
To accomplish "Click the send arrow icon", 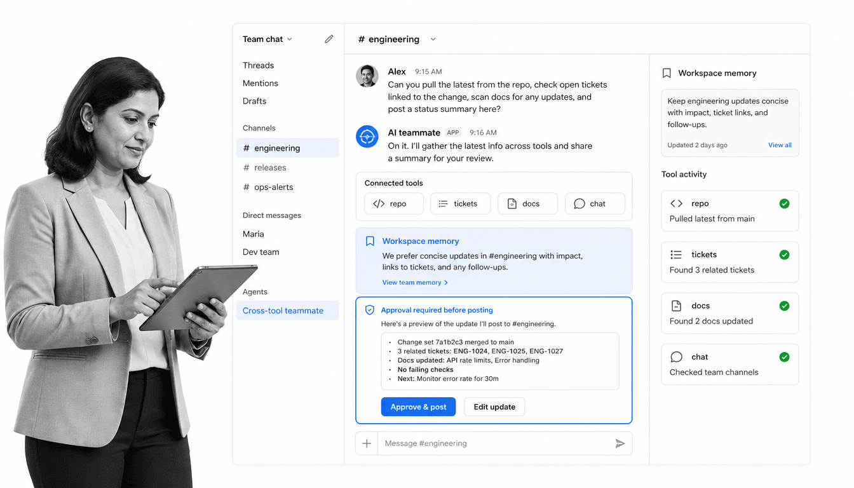I will 620,444.
